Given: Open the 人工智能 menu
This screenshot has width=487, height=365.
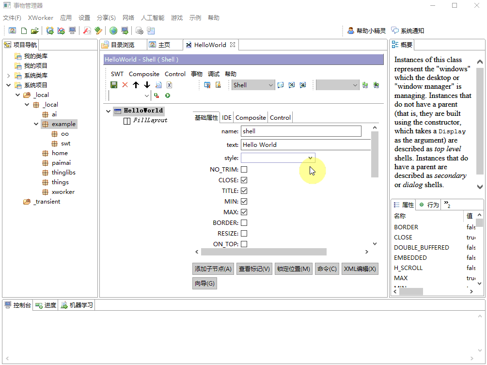Looking at the screenshot, I should tap(153, 18).
